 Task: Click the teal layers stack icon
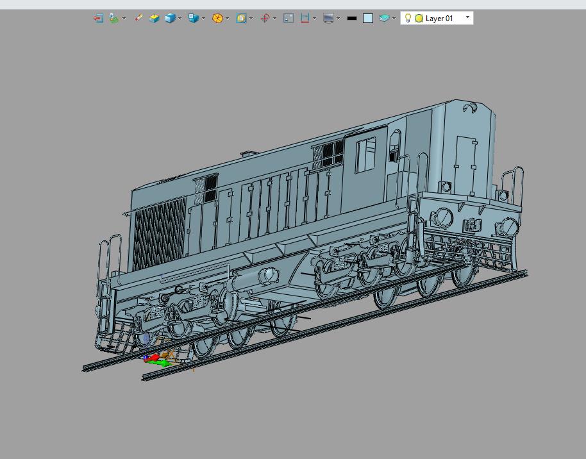(384, 18)
